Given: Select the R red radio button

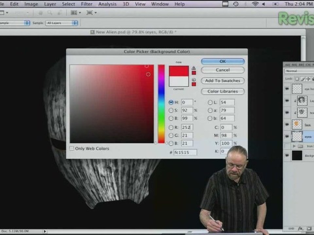Looking at the screenshot, I should pos(171,127).
